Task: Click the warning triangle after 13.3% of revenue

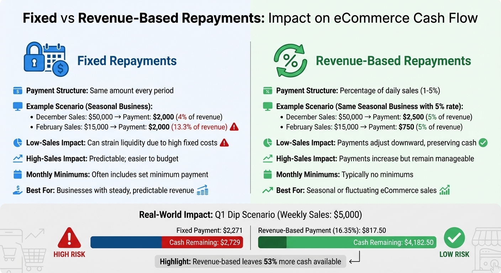Action: pos(234,127)
